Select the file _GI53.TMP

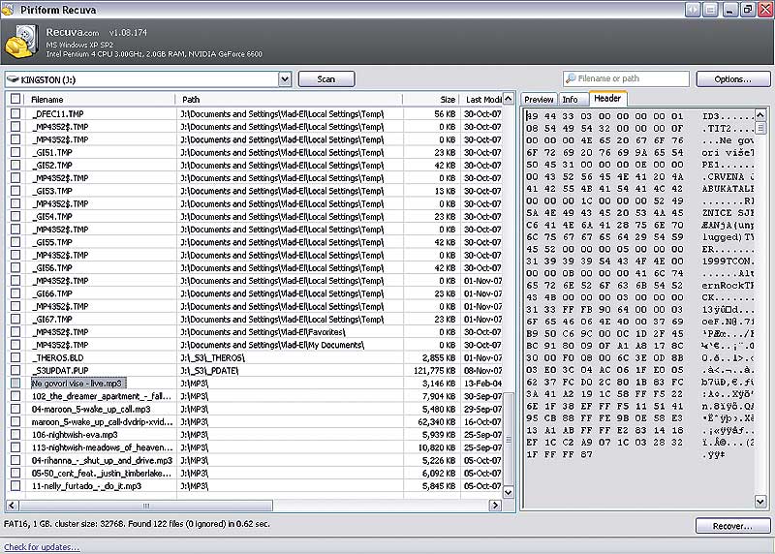tap(52, 191)
